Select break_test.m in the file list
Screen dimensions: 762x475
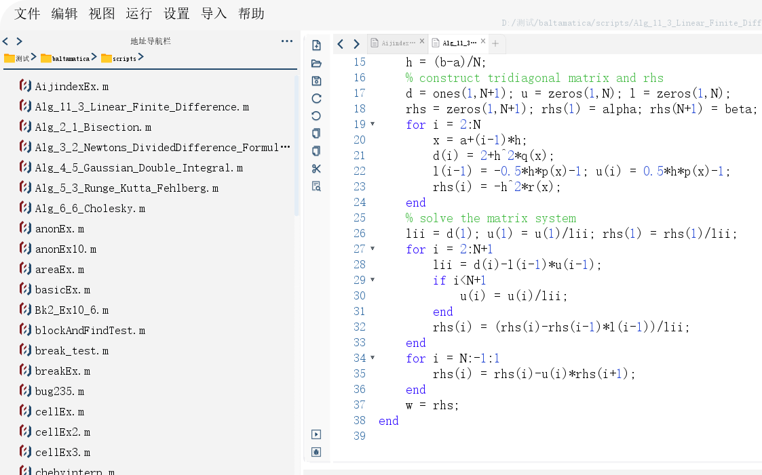tap(64, 351)
